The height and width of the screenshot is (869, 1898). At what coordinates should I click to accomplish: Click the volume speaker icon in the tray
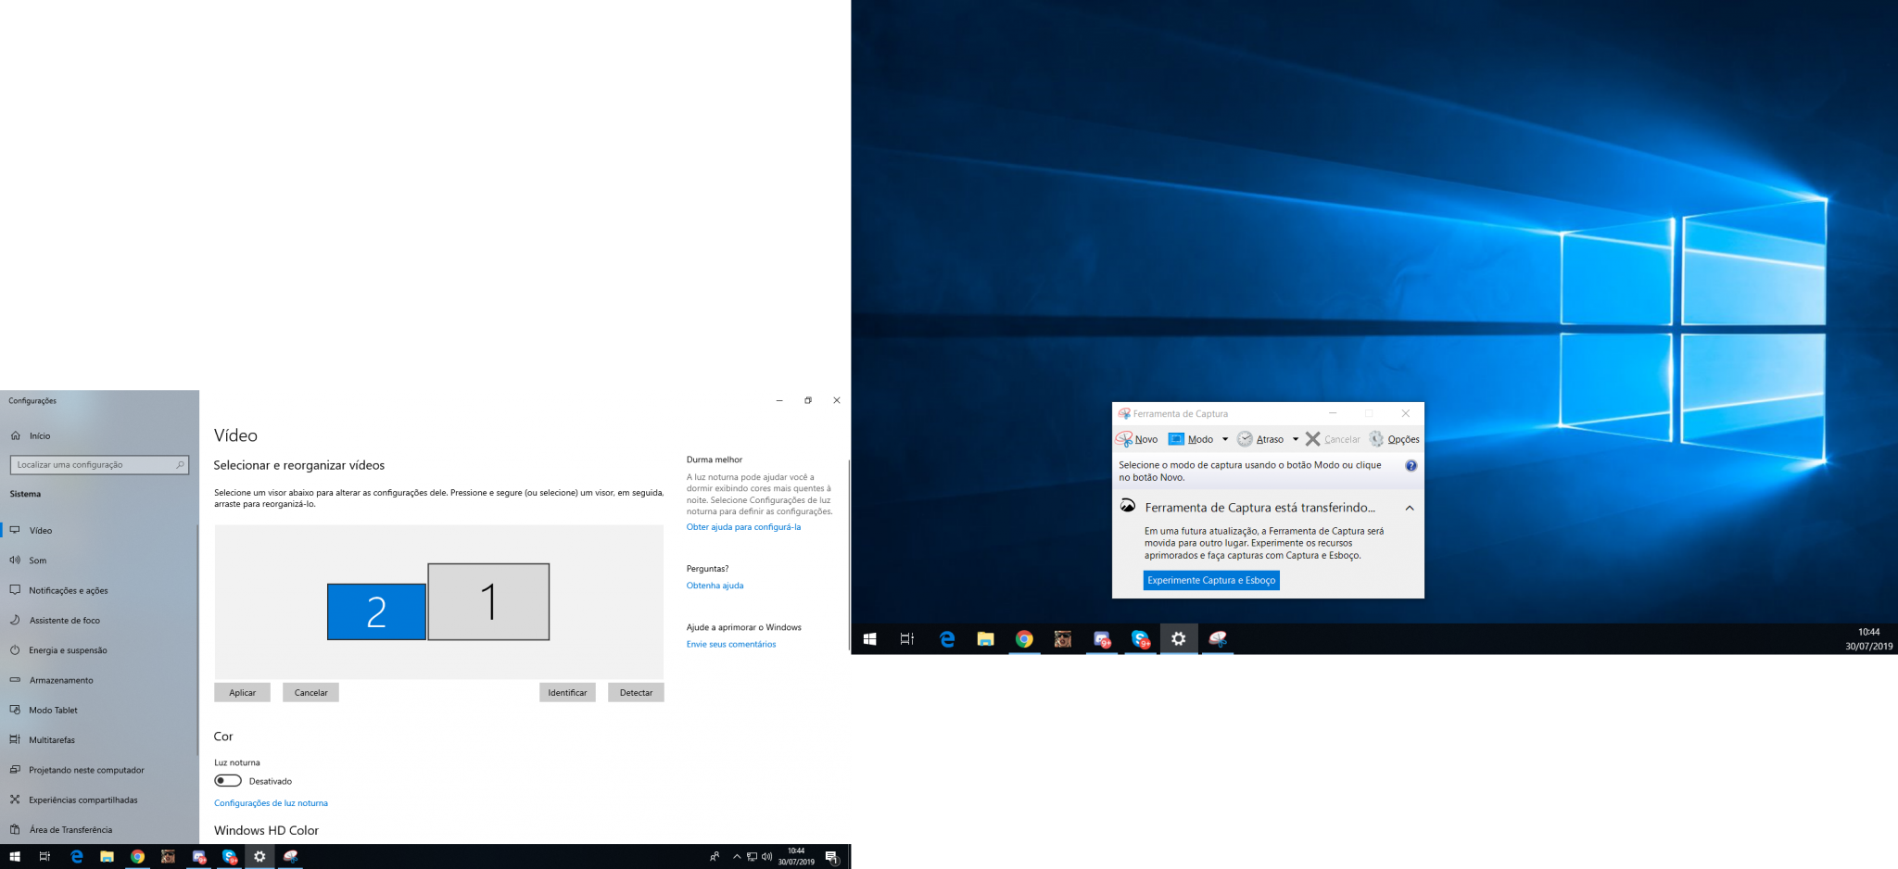[x=766, y=857]
